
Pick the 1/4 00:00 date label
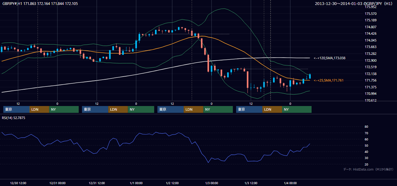click(290, 183)
